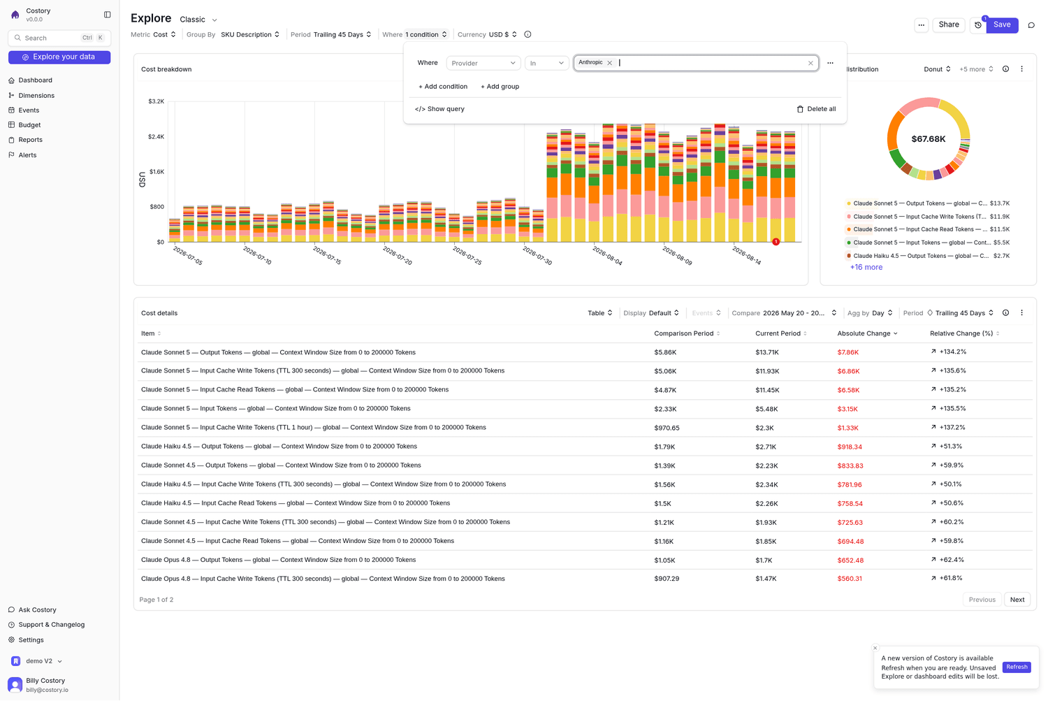Change Group By SKU Description
The width and height of the screenshot is (1048, 701).
point(250,34)
